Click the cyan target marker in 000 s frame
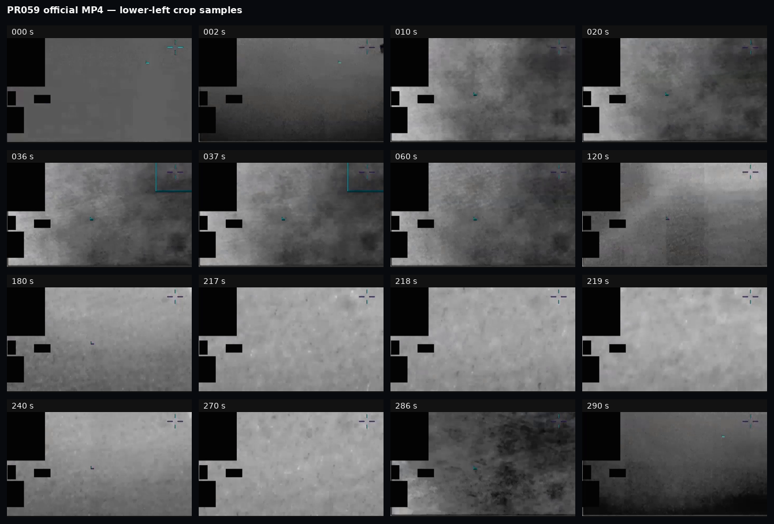This screenshot has width=774, height=524. tap(147, 63)
